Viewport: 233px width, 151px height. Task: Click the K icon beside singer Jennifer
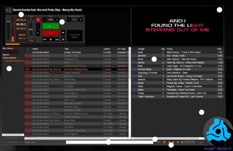[134, 55]
